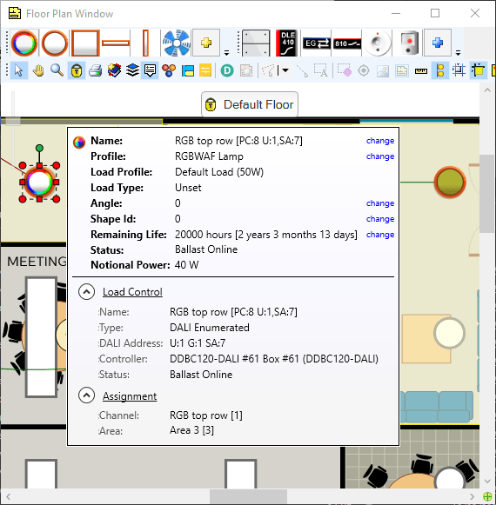Select the RGB color lamp tool
496x505 pixels.
click(x=24, y=43)
